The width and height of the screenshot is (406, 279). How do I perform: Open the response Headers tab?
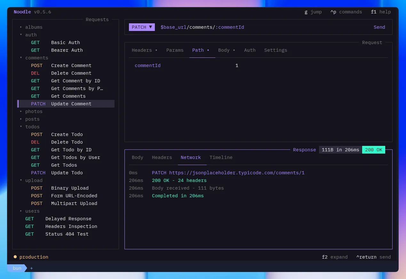(x=162, y=157)
